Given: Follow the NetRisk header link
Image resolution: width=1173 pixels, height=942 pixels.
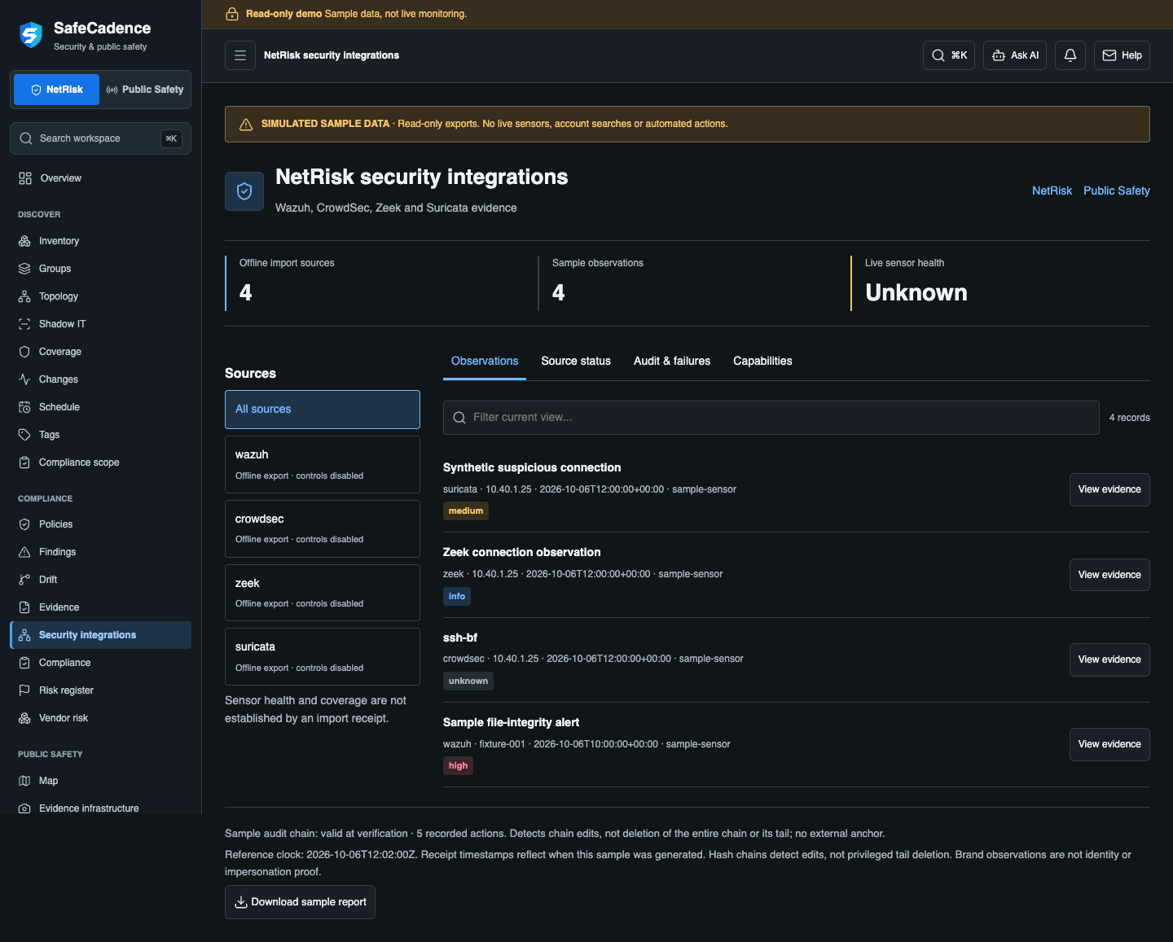Looking at the screenshot, I should click(1052, 191).
